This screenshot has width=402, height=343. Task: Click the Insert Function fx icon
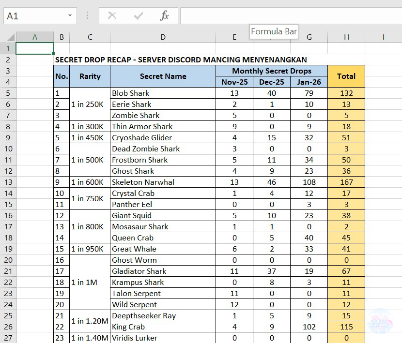(x=164, y=15)
